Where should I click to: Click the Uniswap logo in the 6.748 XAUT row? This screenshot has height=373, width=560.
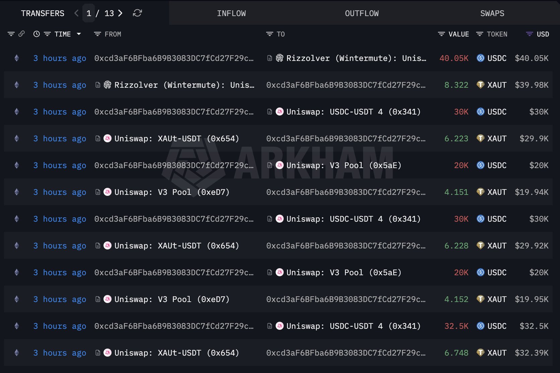click(108, 353)
